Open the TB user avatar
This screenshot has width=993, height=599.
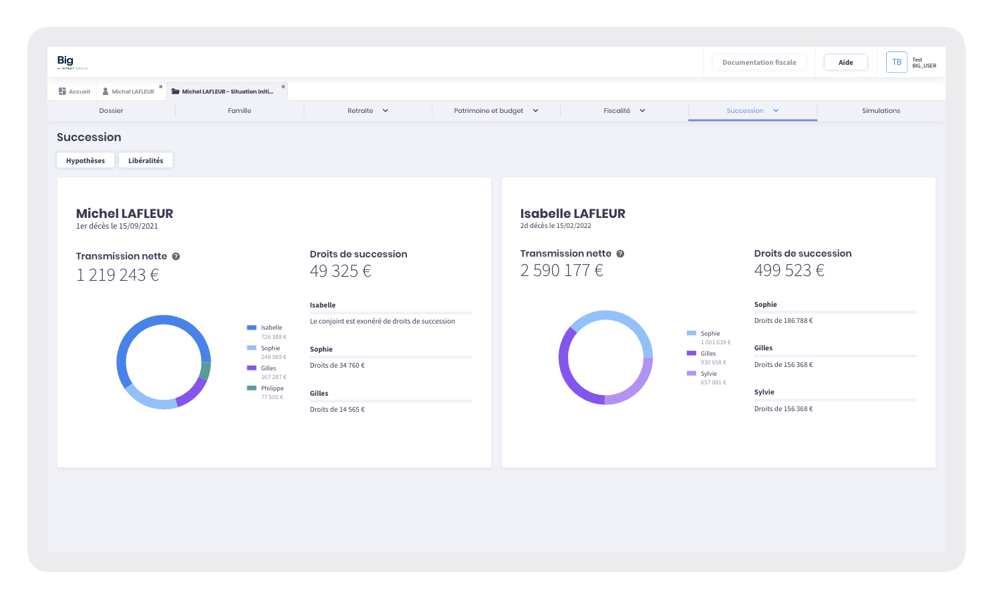897,62
